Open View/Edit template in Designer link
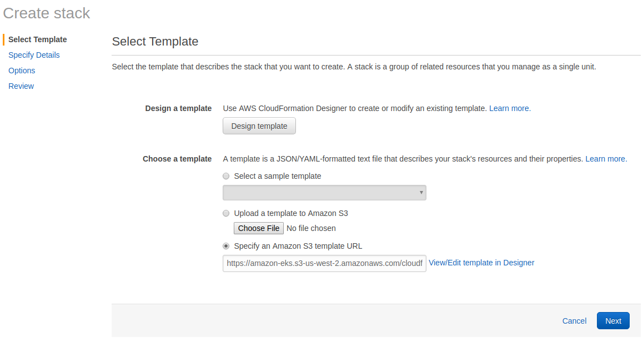 [x=481, y=263]
